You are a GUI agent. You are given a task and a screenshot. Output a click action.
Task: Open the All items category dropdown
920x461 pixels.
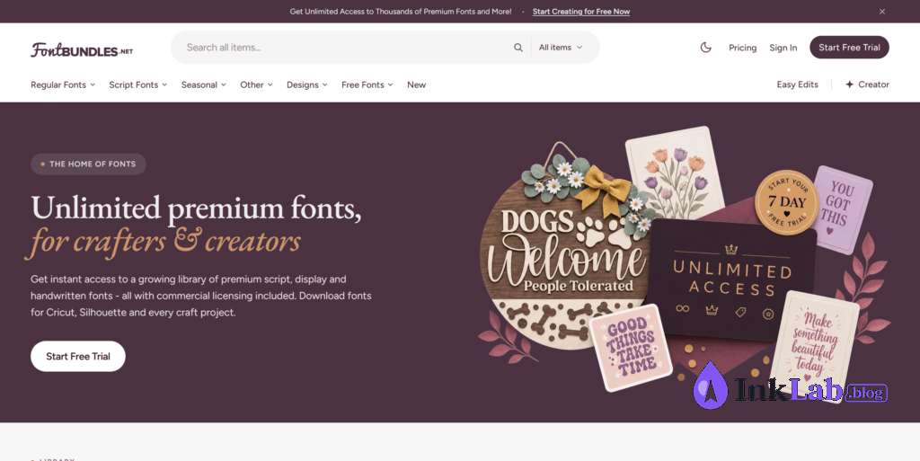click(x=561, y=48)
